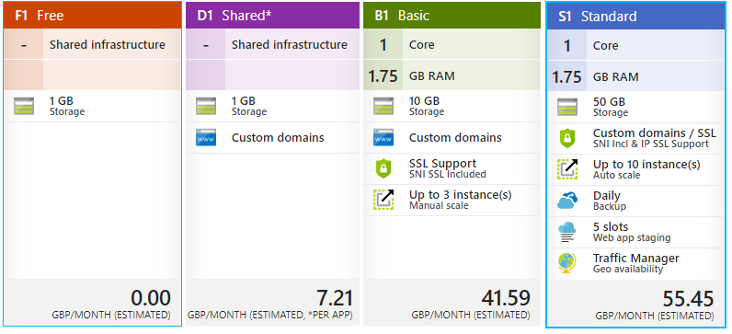Click the Daily Backup cloud icon
This screenshot has height=334, width=732.
[x=567, y=201]
